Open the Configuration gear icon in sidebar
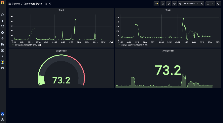 coord(2,68)
